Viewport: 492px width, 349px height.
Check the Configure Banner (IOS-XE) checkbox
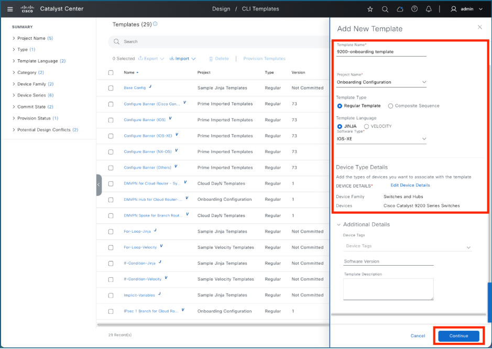pos(111,136)
